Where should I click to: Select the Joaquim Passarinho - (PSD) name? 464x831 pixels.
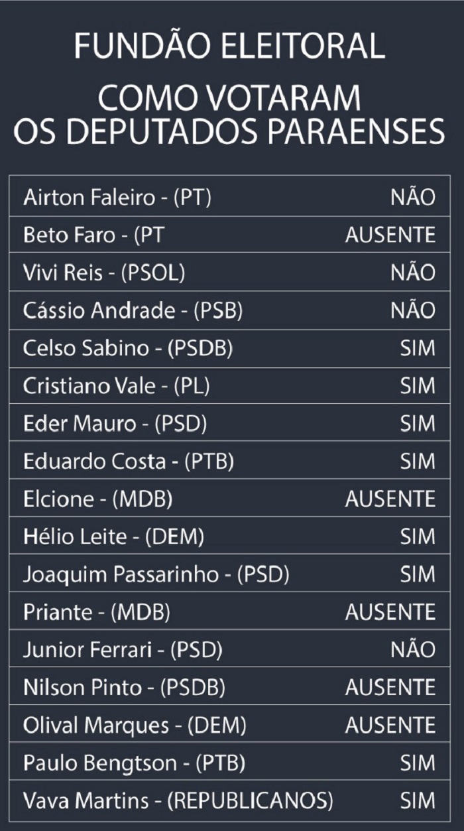pyautogui.click(x=156, y=574)
